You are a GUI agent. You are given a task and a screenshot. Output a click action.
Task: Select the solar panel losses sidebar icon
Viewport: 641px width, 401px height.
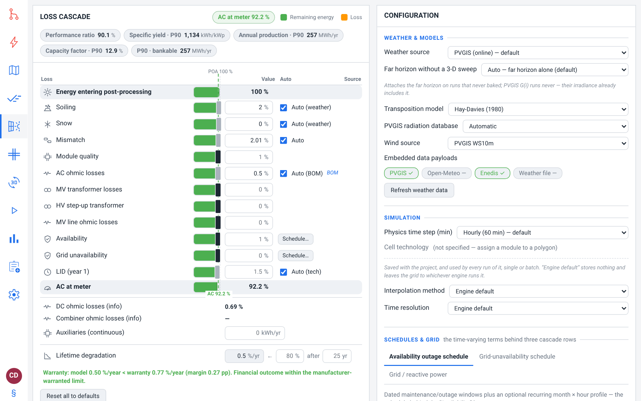pyautogui.click(x=14, y=126)
